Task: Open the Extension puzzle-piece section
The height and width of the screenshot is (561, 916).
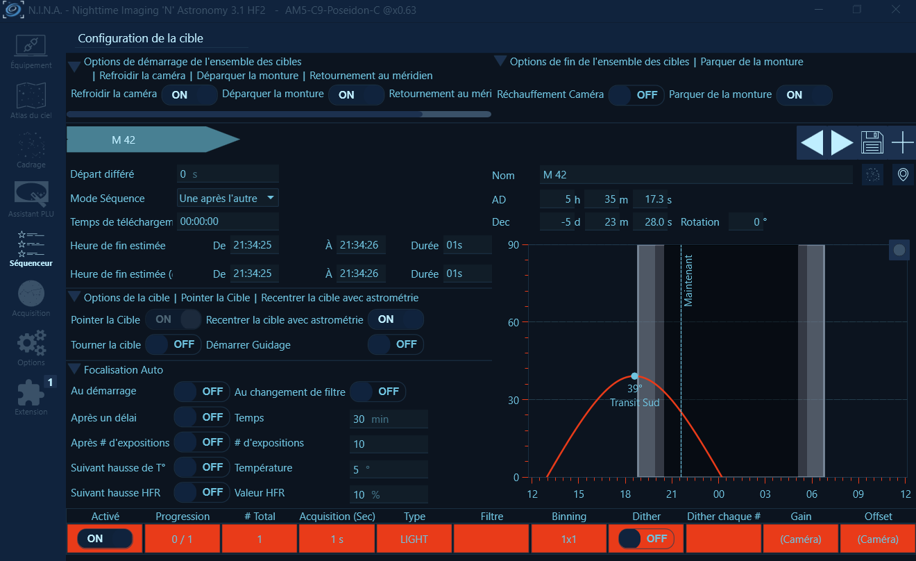Action: click(x=31, y=398)
